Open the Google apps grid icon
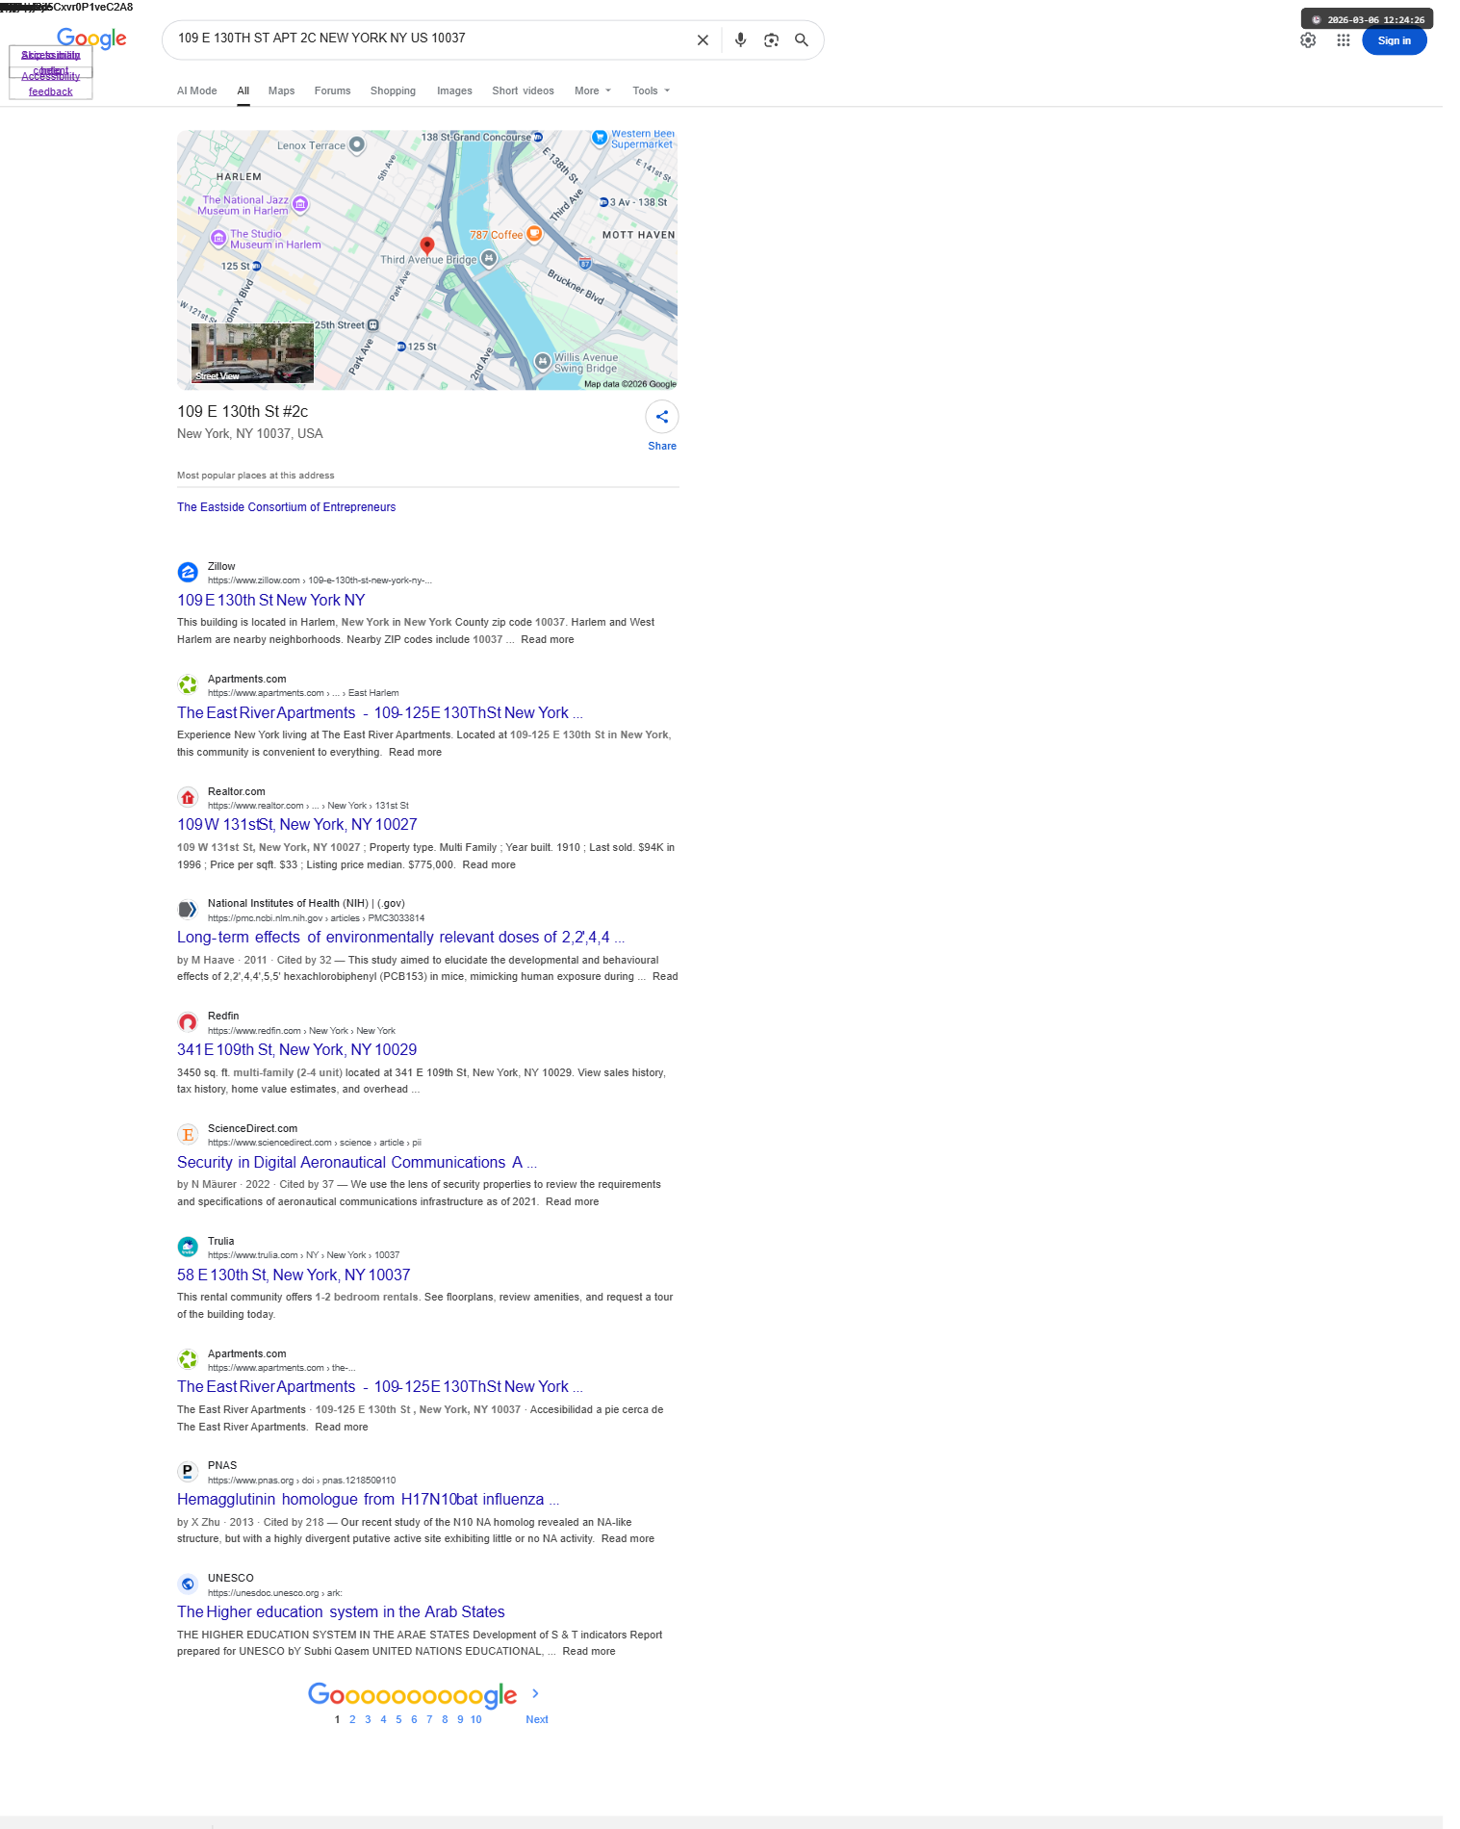This screenshot has width=1460, height=1829. 1344,40
